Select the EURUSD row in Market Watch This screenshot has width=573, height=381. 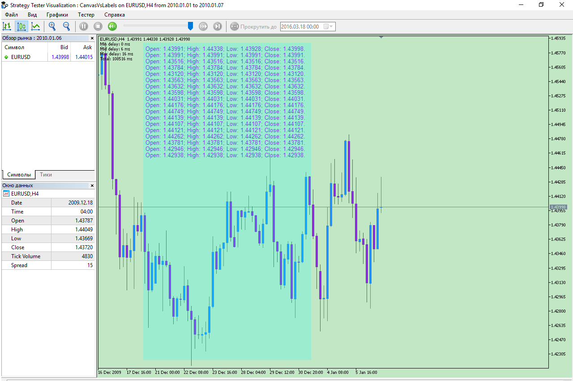pos(48,57)
